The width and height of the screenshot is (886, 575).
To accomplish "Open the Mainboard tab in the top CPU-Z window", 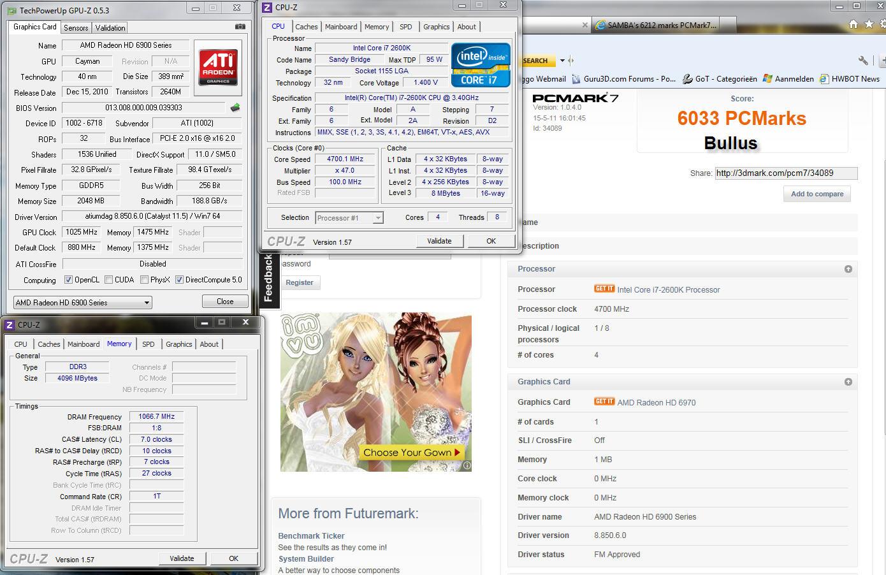I will tap(341, 27).
